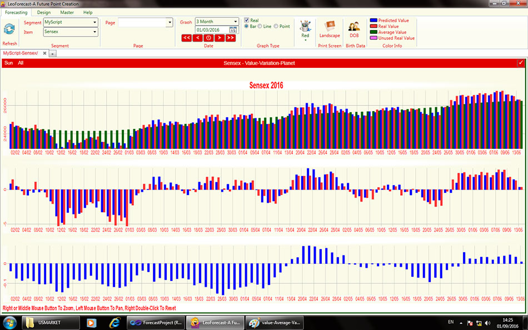Open the Red color theme paint-bucket icon
The width and height of the screenshot is (528, 330).
305,26
